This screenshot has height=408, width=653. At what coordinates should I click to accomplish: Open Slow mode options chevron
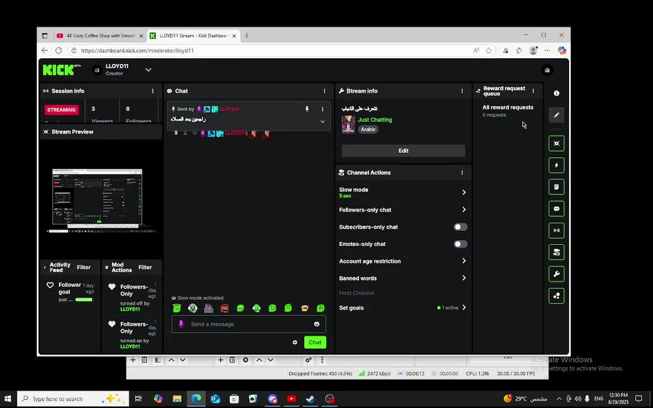click(x=464, y=192)
